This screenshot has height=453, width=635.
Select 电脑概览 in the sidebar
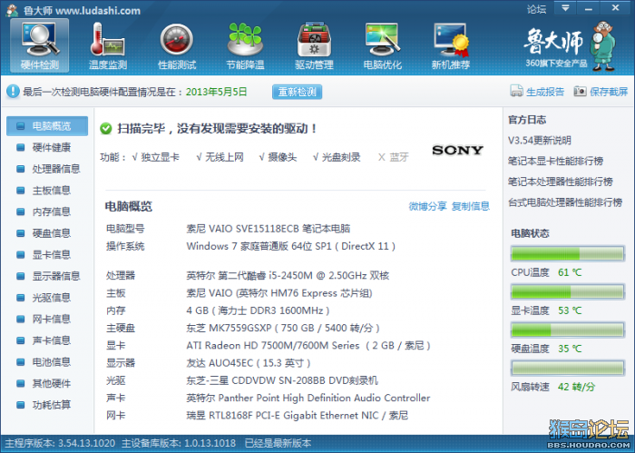click(x=47, y=126)
